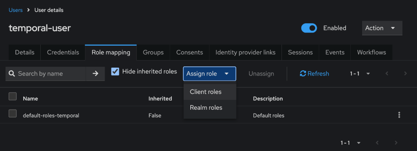Select the Role mapping tab

(111, 52)
